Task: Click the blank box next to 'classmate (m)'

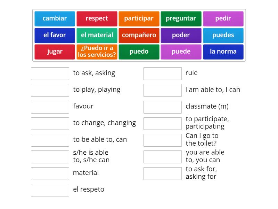Action: 163,107
